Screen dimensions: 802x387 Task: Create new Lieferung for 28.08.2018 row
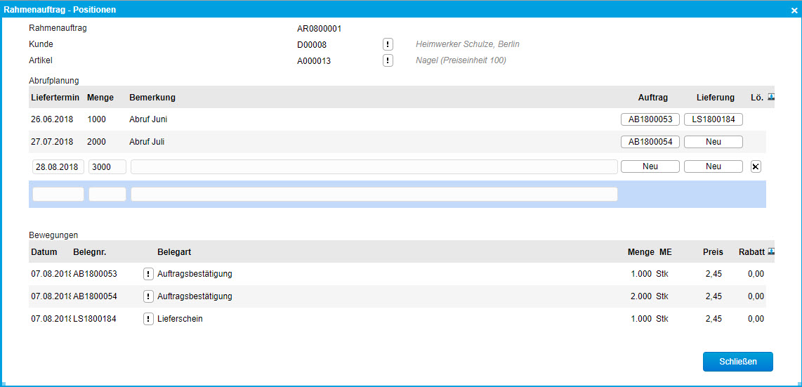(x=713, y=166)
